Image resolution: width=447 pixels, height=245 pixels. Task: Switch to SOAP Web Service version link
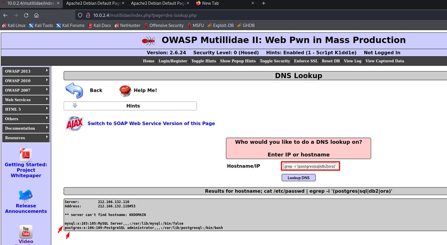pos(151,123)
